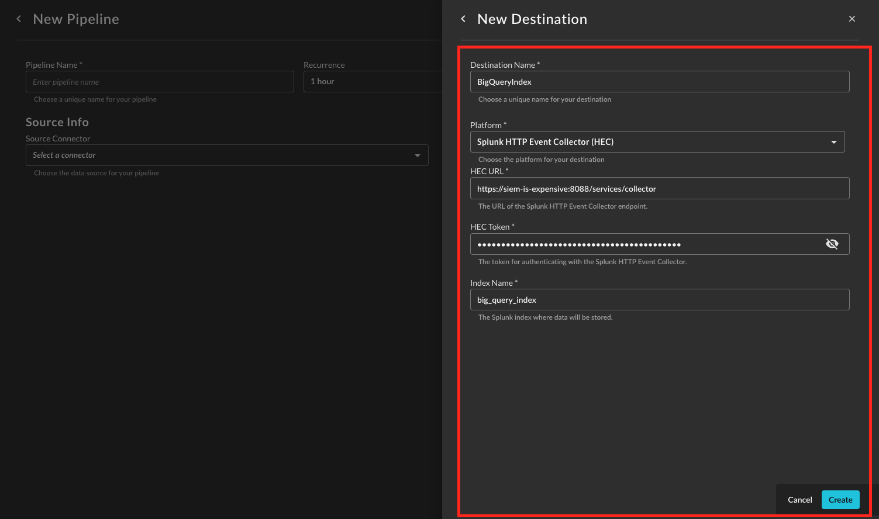Click the Platform field label
This screenshot has width=879, height=519.
pos(488,125)
